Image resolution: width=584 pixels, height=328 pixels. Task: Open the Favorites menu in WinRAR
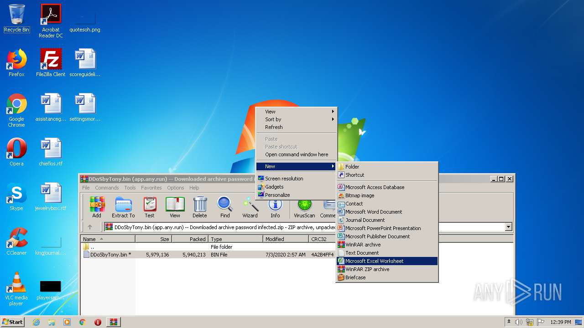coord(151,188)
